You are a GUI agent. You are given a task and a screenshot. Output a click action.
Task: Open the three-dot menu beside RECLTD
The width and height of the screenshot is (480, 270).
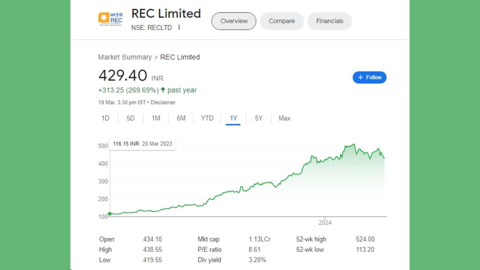(179, 27)
